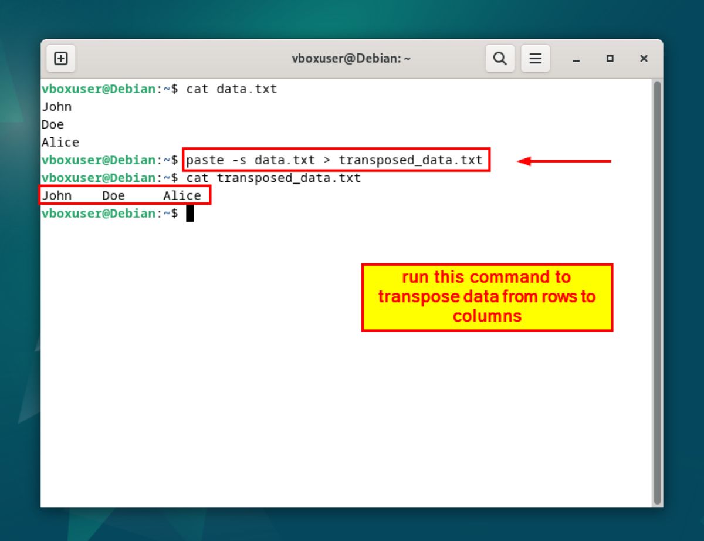Viewport: 704px width, 541px height.
Task: Click the 'Alice' line on its own row
Action: (x=60, y=142)
